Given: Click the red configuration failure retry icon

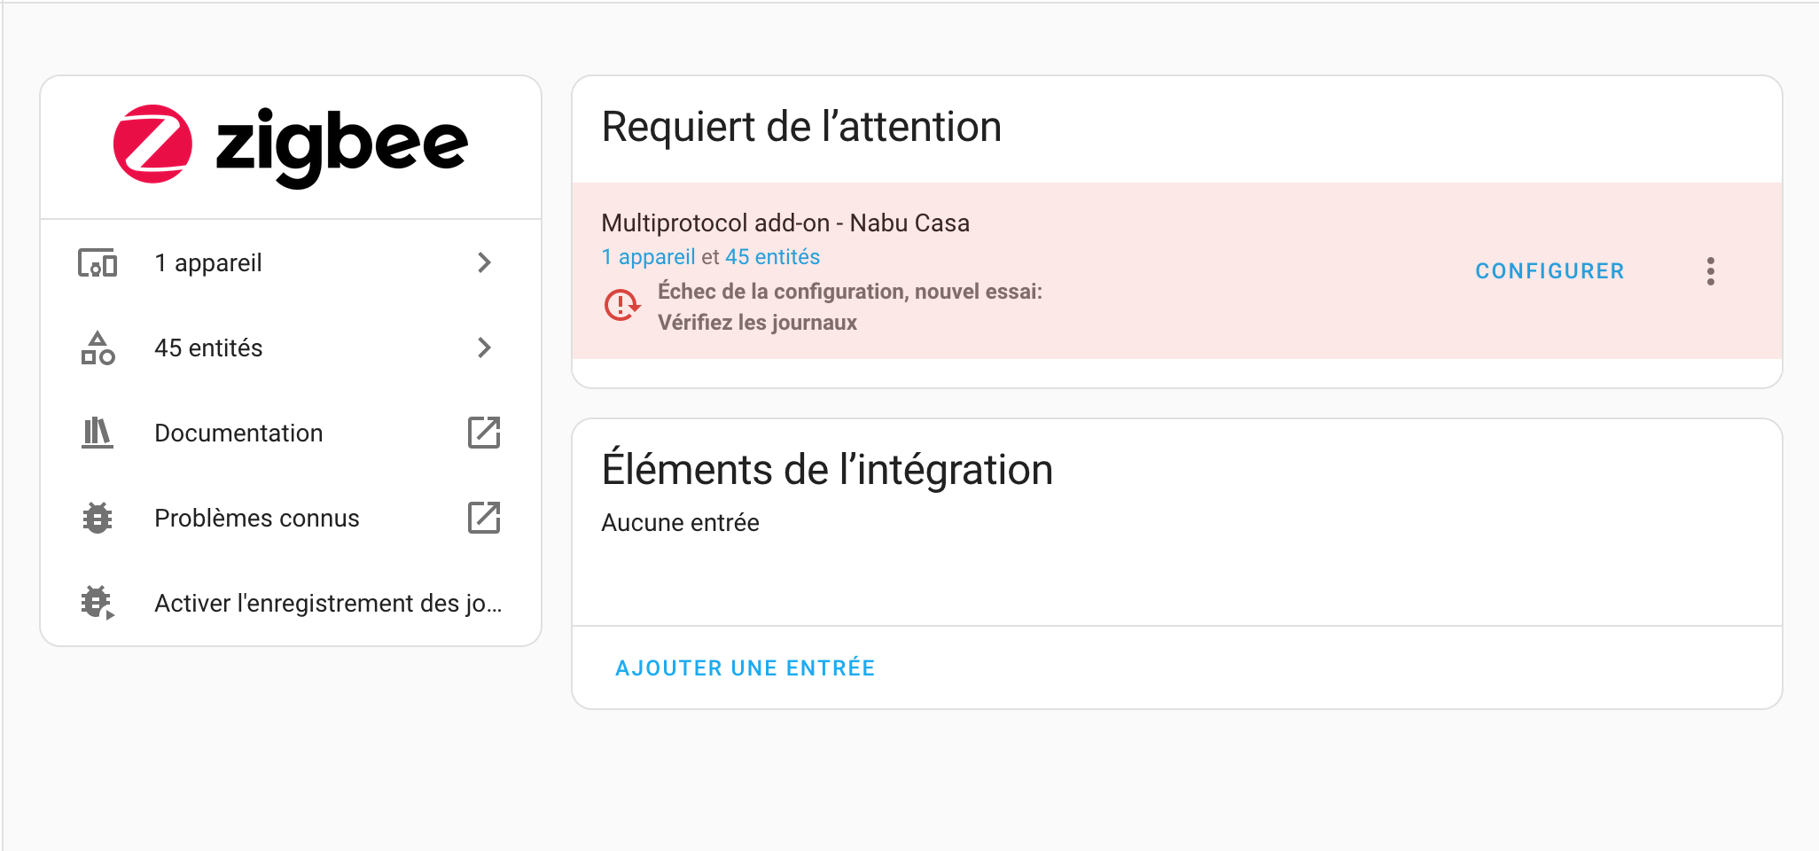Looking at the screenshot, I should coord(621,306).
